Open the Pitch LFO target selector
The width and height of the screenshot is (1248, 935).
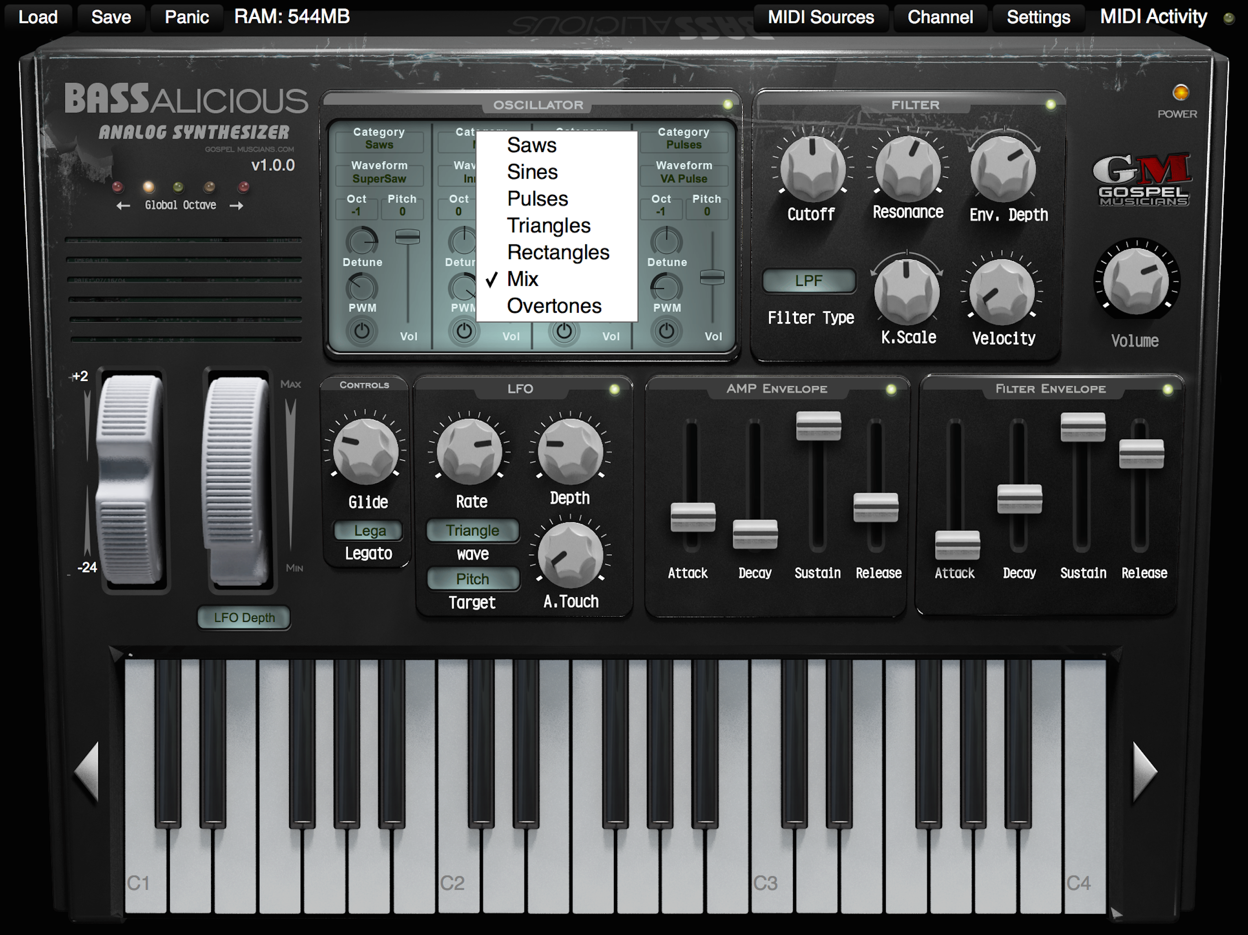tap(472, 579)
